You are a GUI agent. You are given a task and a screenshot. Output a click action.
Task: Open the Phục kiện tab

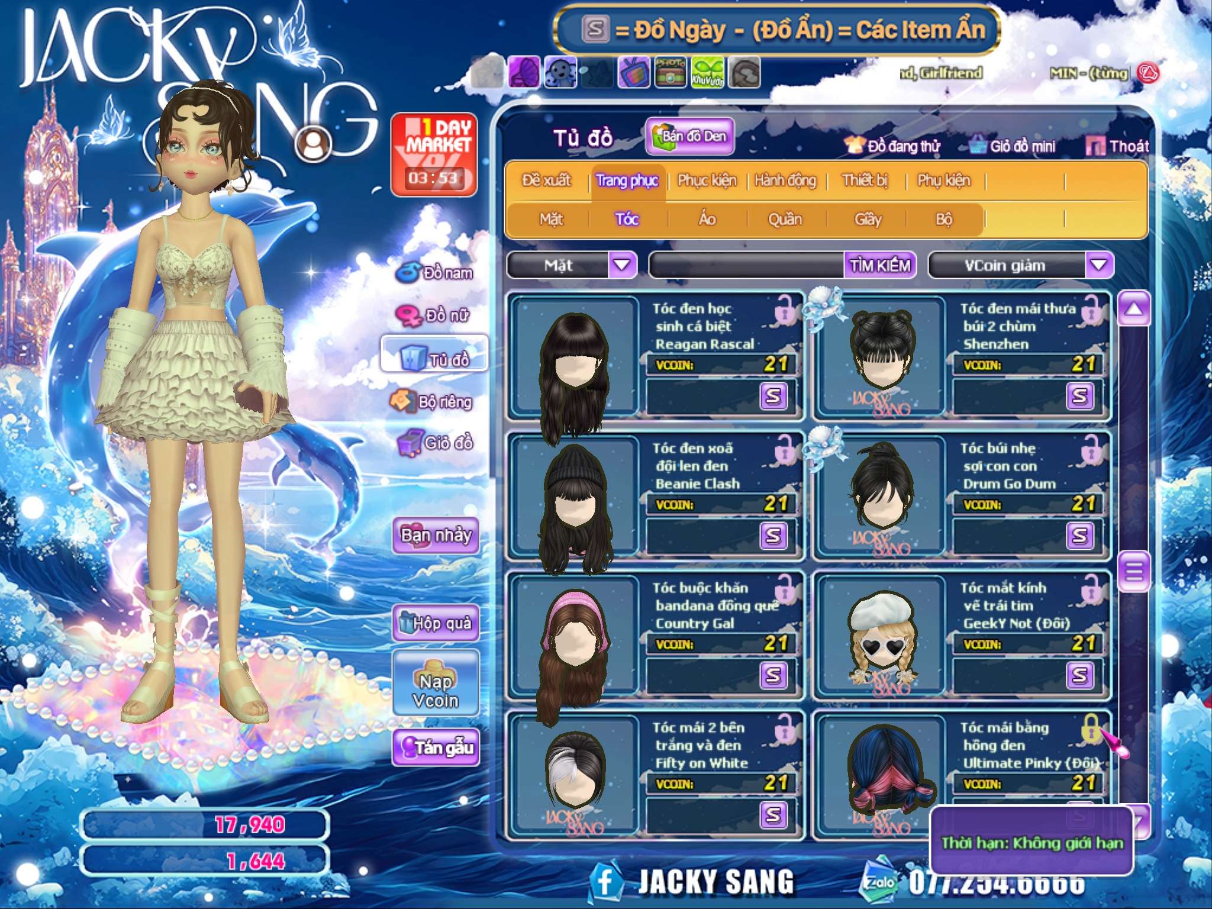(707, 180)
